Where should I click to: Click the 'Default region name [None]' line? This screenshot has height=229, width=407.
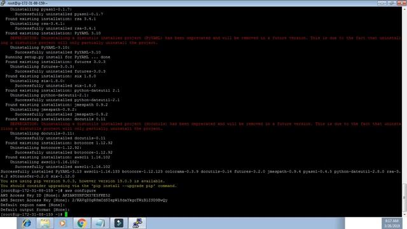[x=32, y=205]
